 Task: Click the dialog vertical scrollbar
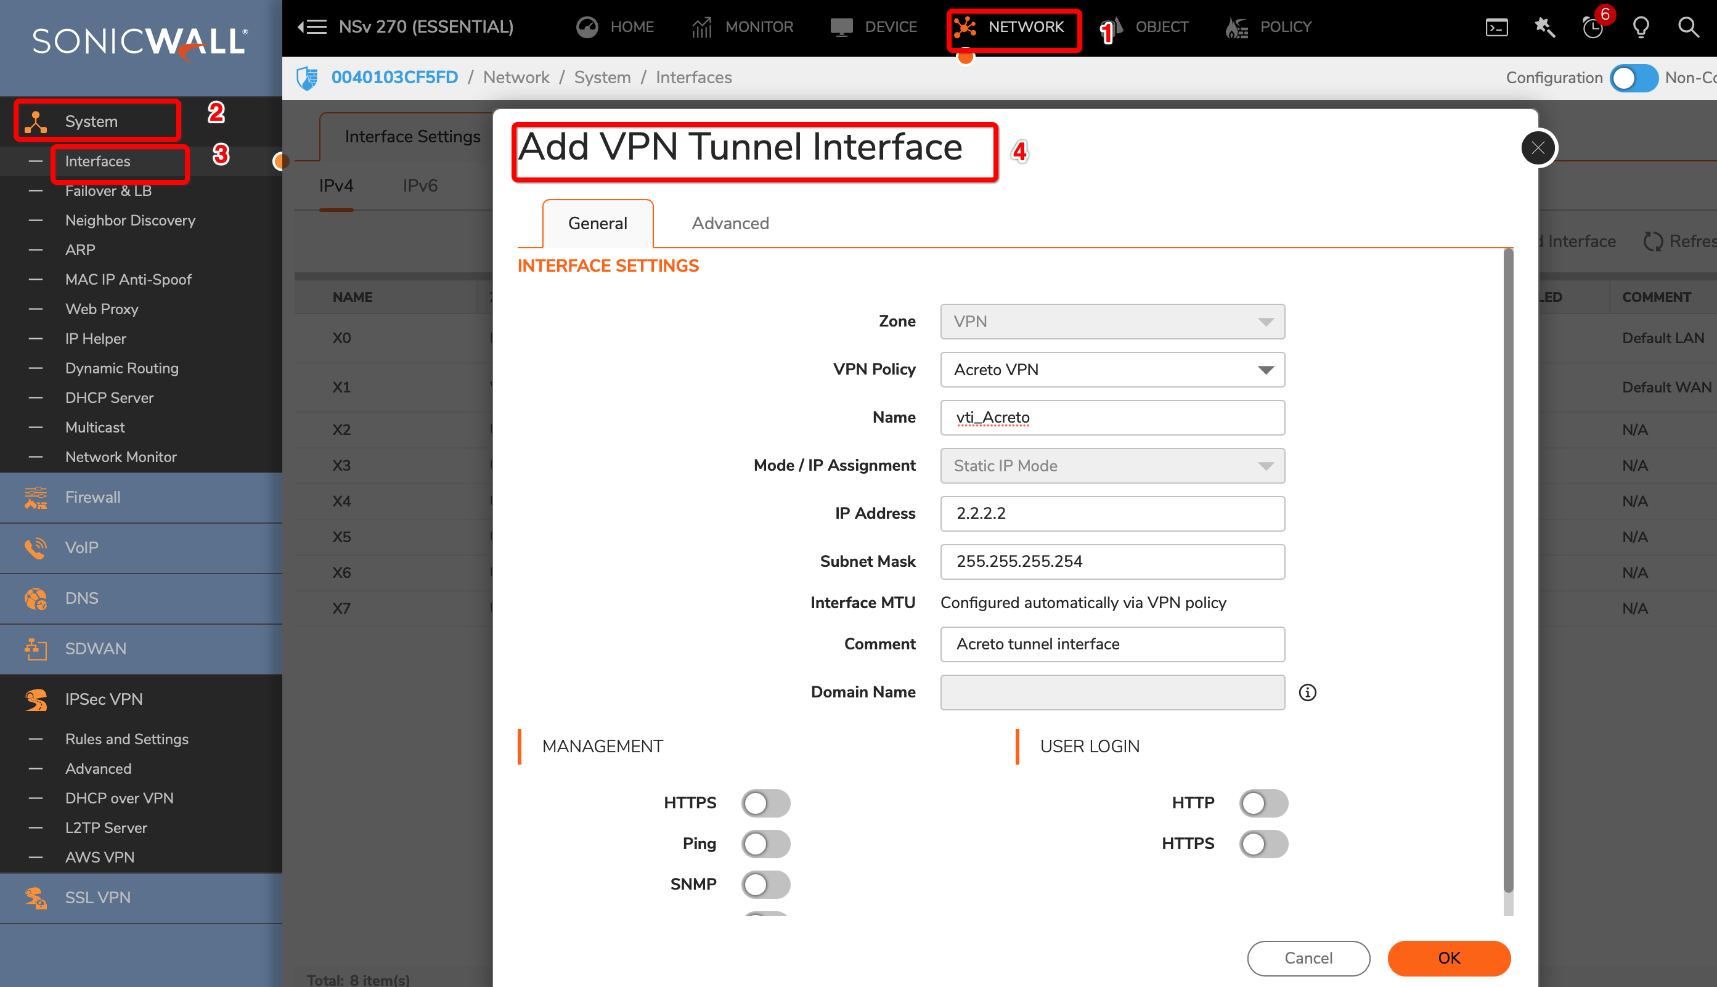pyautogui.click(x=1508, y=569)
